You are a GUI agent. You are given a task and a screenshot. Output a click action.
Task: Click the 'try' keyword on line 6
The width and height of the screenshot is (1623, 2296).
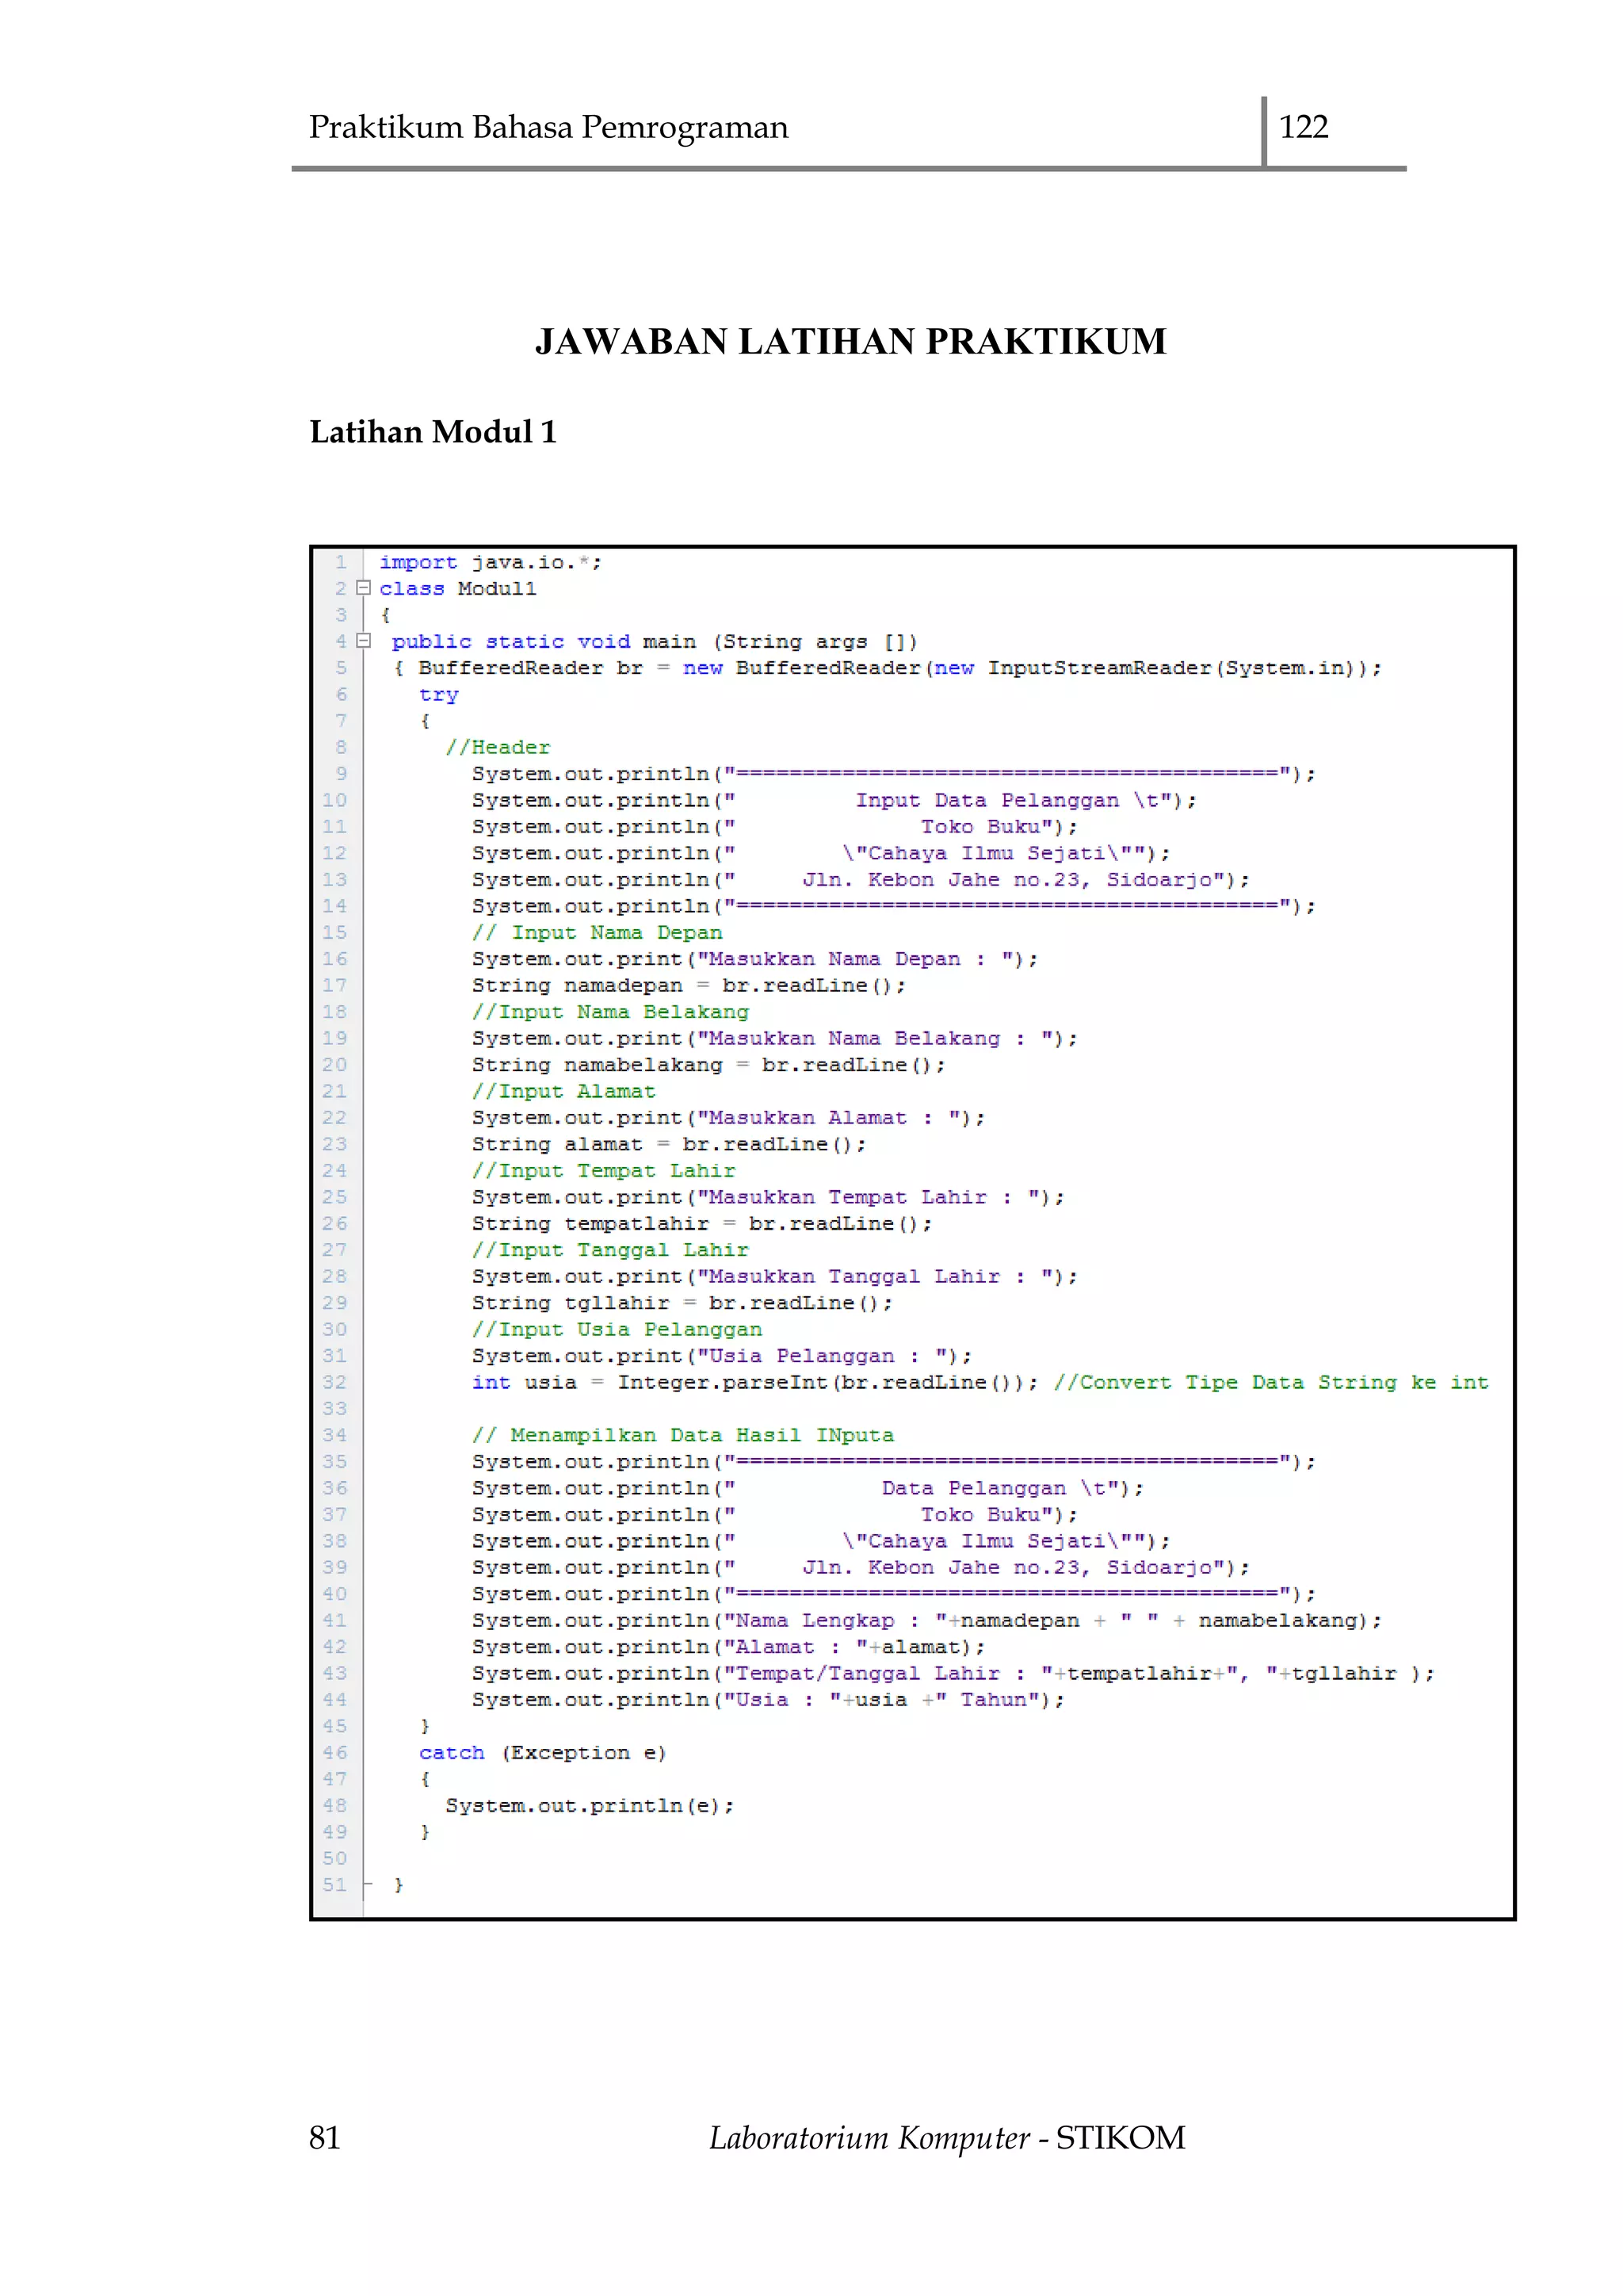point(439,695)
